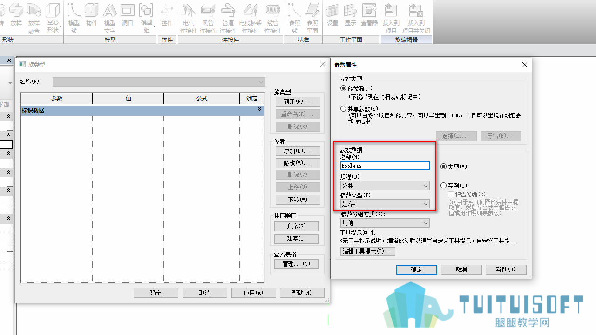Image resolution: width=596 pixels, height=335 pixels.
Task: Add a 风管连接件 duct connector
Action: [x=208, y=18]
